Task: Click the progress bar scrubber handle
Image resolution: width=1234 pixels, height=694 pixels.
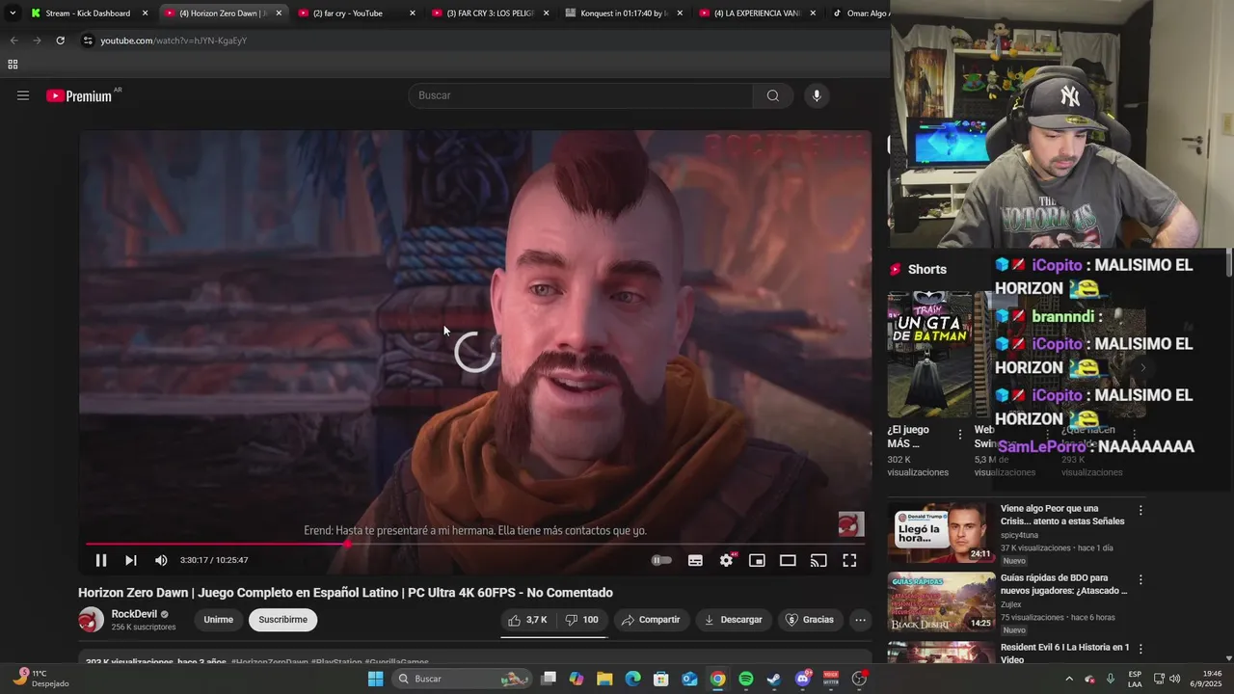Action: tap(348, 544)
